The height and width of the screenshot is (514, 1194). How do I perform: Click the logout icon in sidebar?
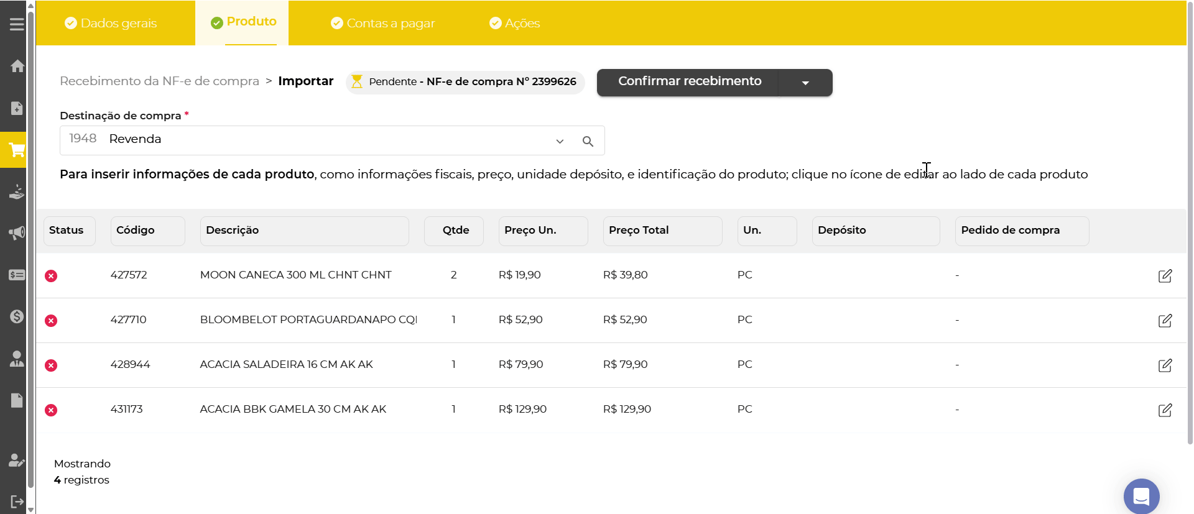17,502
